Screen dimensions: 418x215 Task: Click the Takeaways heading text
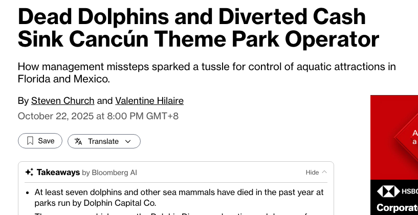point(58,173)
